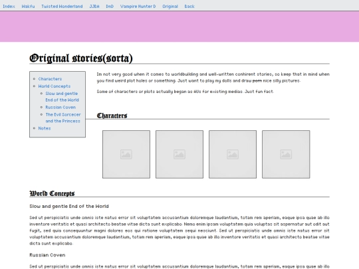The image size is (359, 269).
Task: Click the struck-through word in the intro paragraph
Action: [x=257, y=81]
